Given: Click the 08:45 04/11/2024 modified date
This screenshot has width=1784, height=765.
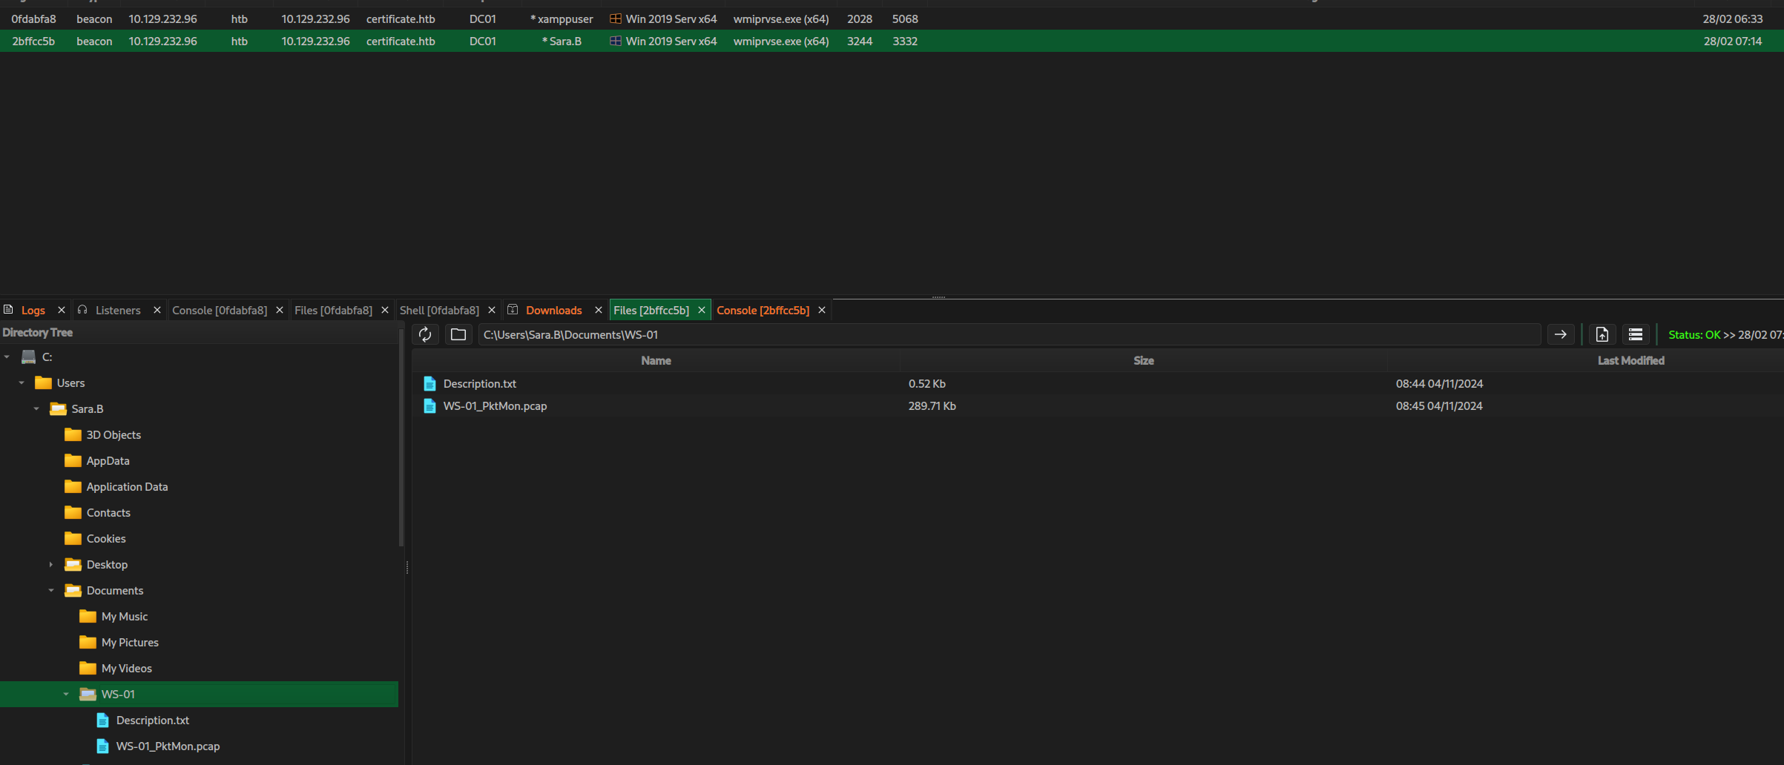Looking at the screenshot, I should (1439, 405).
